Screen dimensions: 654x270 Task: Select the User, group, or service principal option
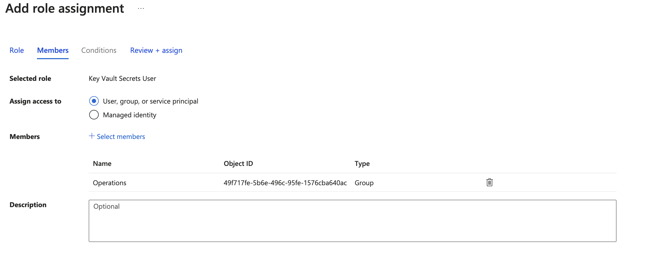click(94, 101)
